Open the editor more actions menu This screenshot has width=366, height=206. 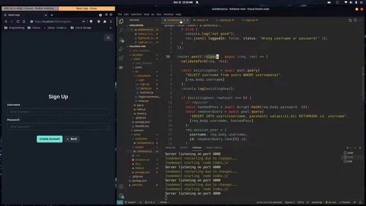coord(360,21)
